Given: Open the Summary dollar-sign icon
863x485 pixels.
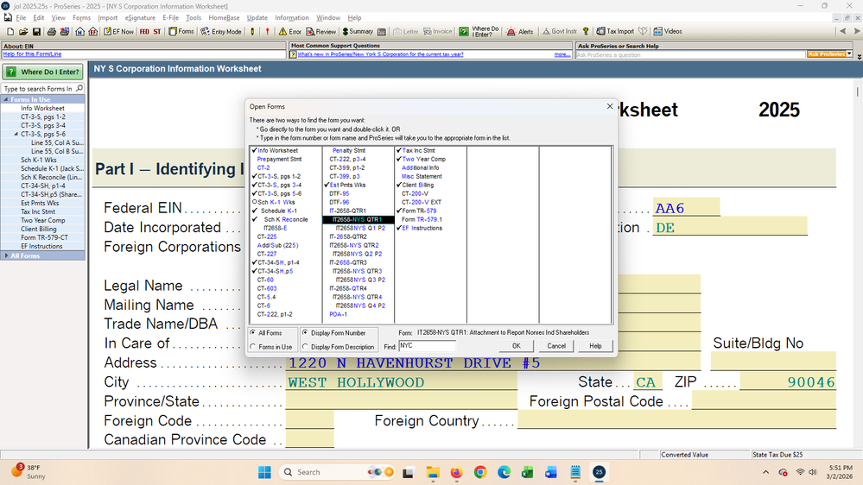Looking at the screenshot, I should pyautogui.click(x=358, y=32).
